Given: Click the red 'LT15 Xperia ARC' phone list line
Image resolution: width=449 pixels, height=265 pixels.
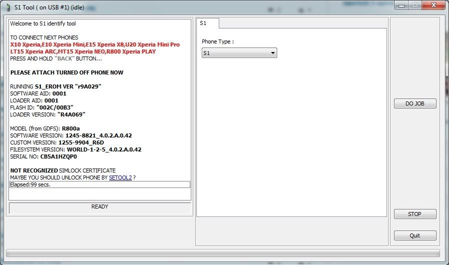Looking at the screenshot, I should [83, 51].
